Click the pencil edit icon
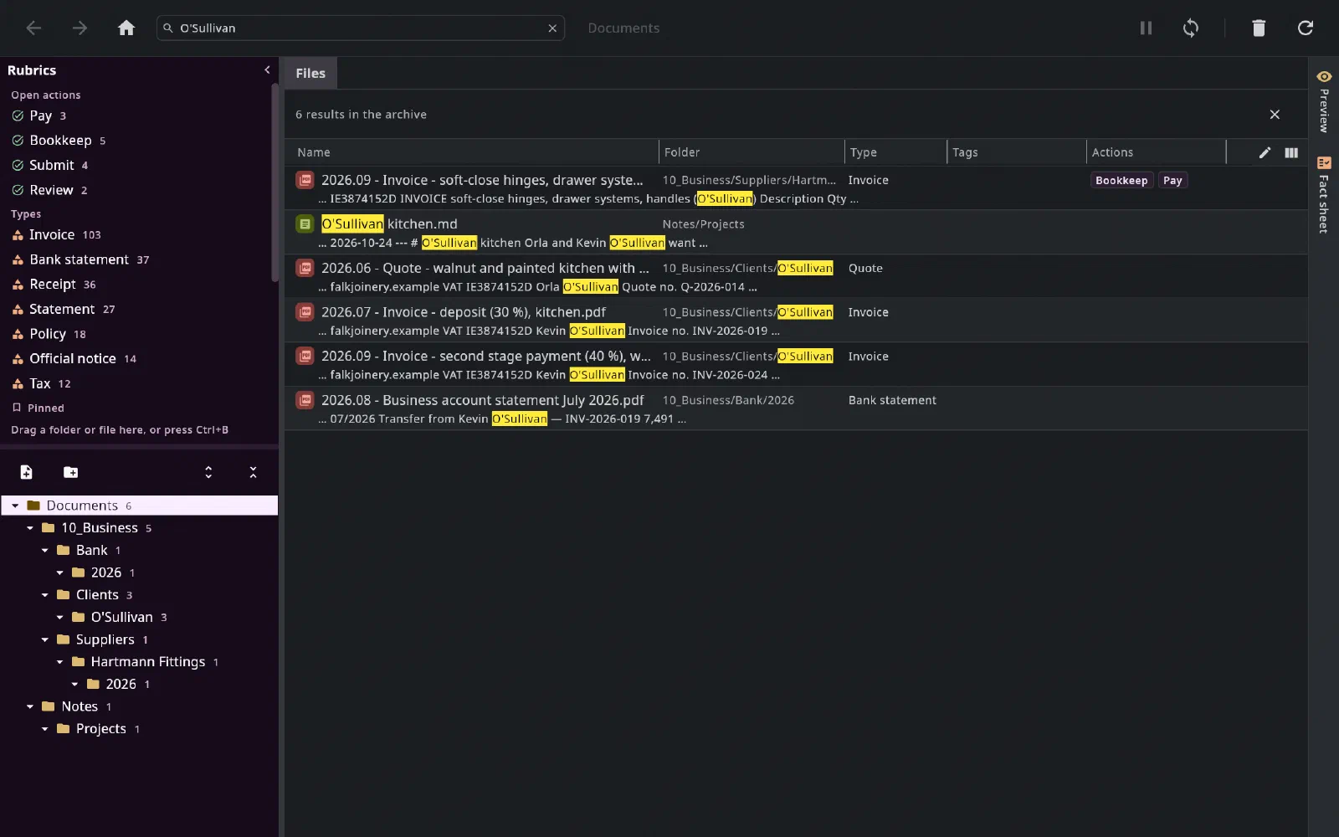1339x837 pixels. [1265, 152]
